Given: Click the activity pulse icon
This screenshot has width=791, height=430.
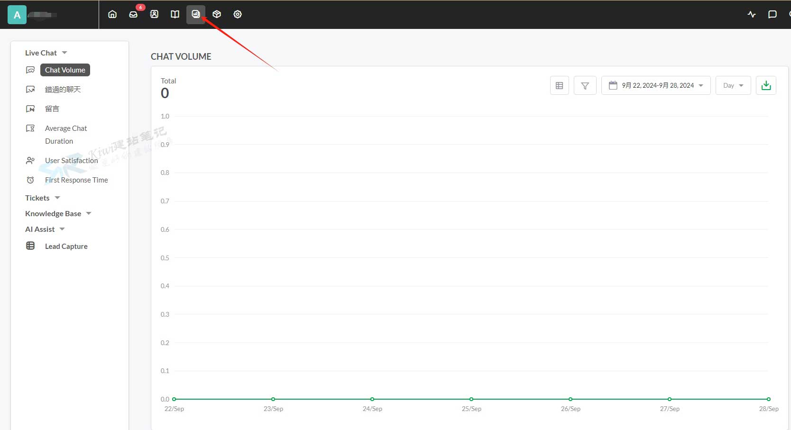Looking at the screenshot, I should coord(752,14).
